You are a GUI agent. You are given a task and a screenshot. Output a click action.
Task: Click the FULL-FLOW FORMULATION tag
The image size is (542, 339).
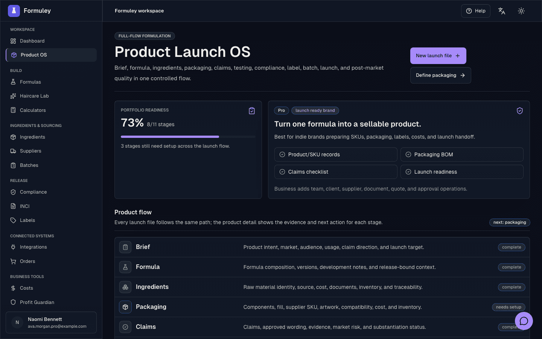145,36
